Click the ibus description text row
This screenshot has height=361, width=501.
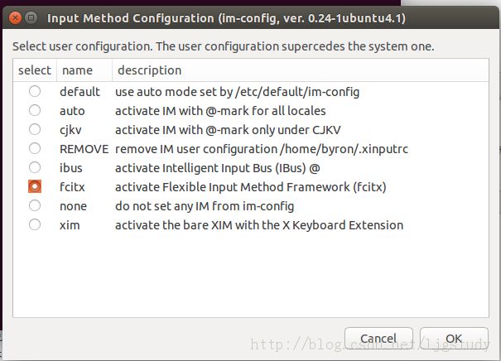pos(218,168)
